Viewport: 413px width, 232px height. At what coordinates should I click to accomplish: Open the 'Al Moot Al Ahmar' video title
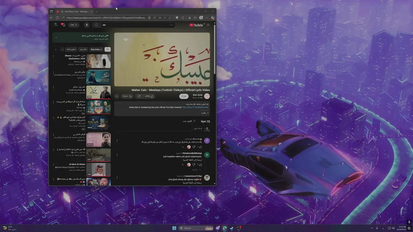(77, 164)
